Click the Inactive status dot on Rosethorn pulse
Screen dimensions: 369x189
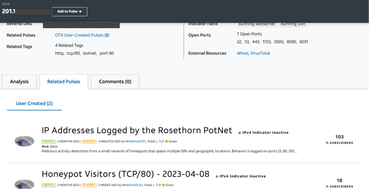(240, 133)
